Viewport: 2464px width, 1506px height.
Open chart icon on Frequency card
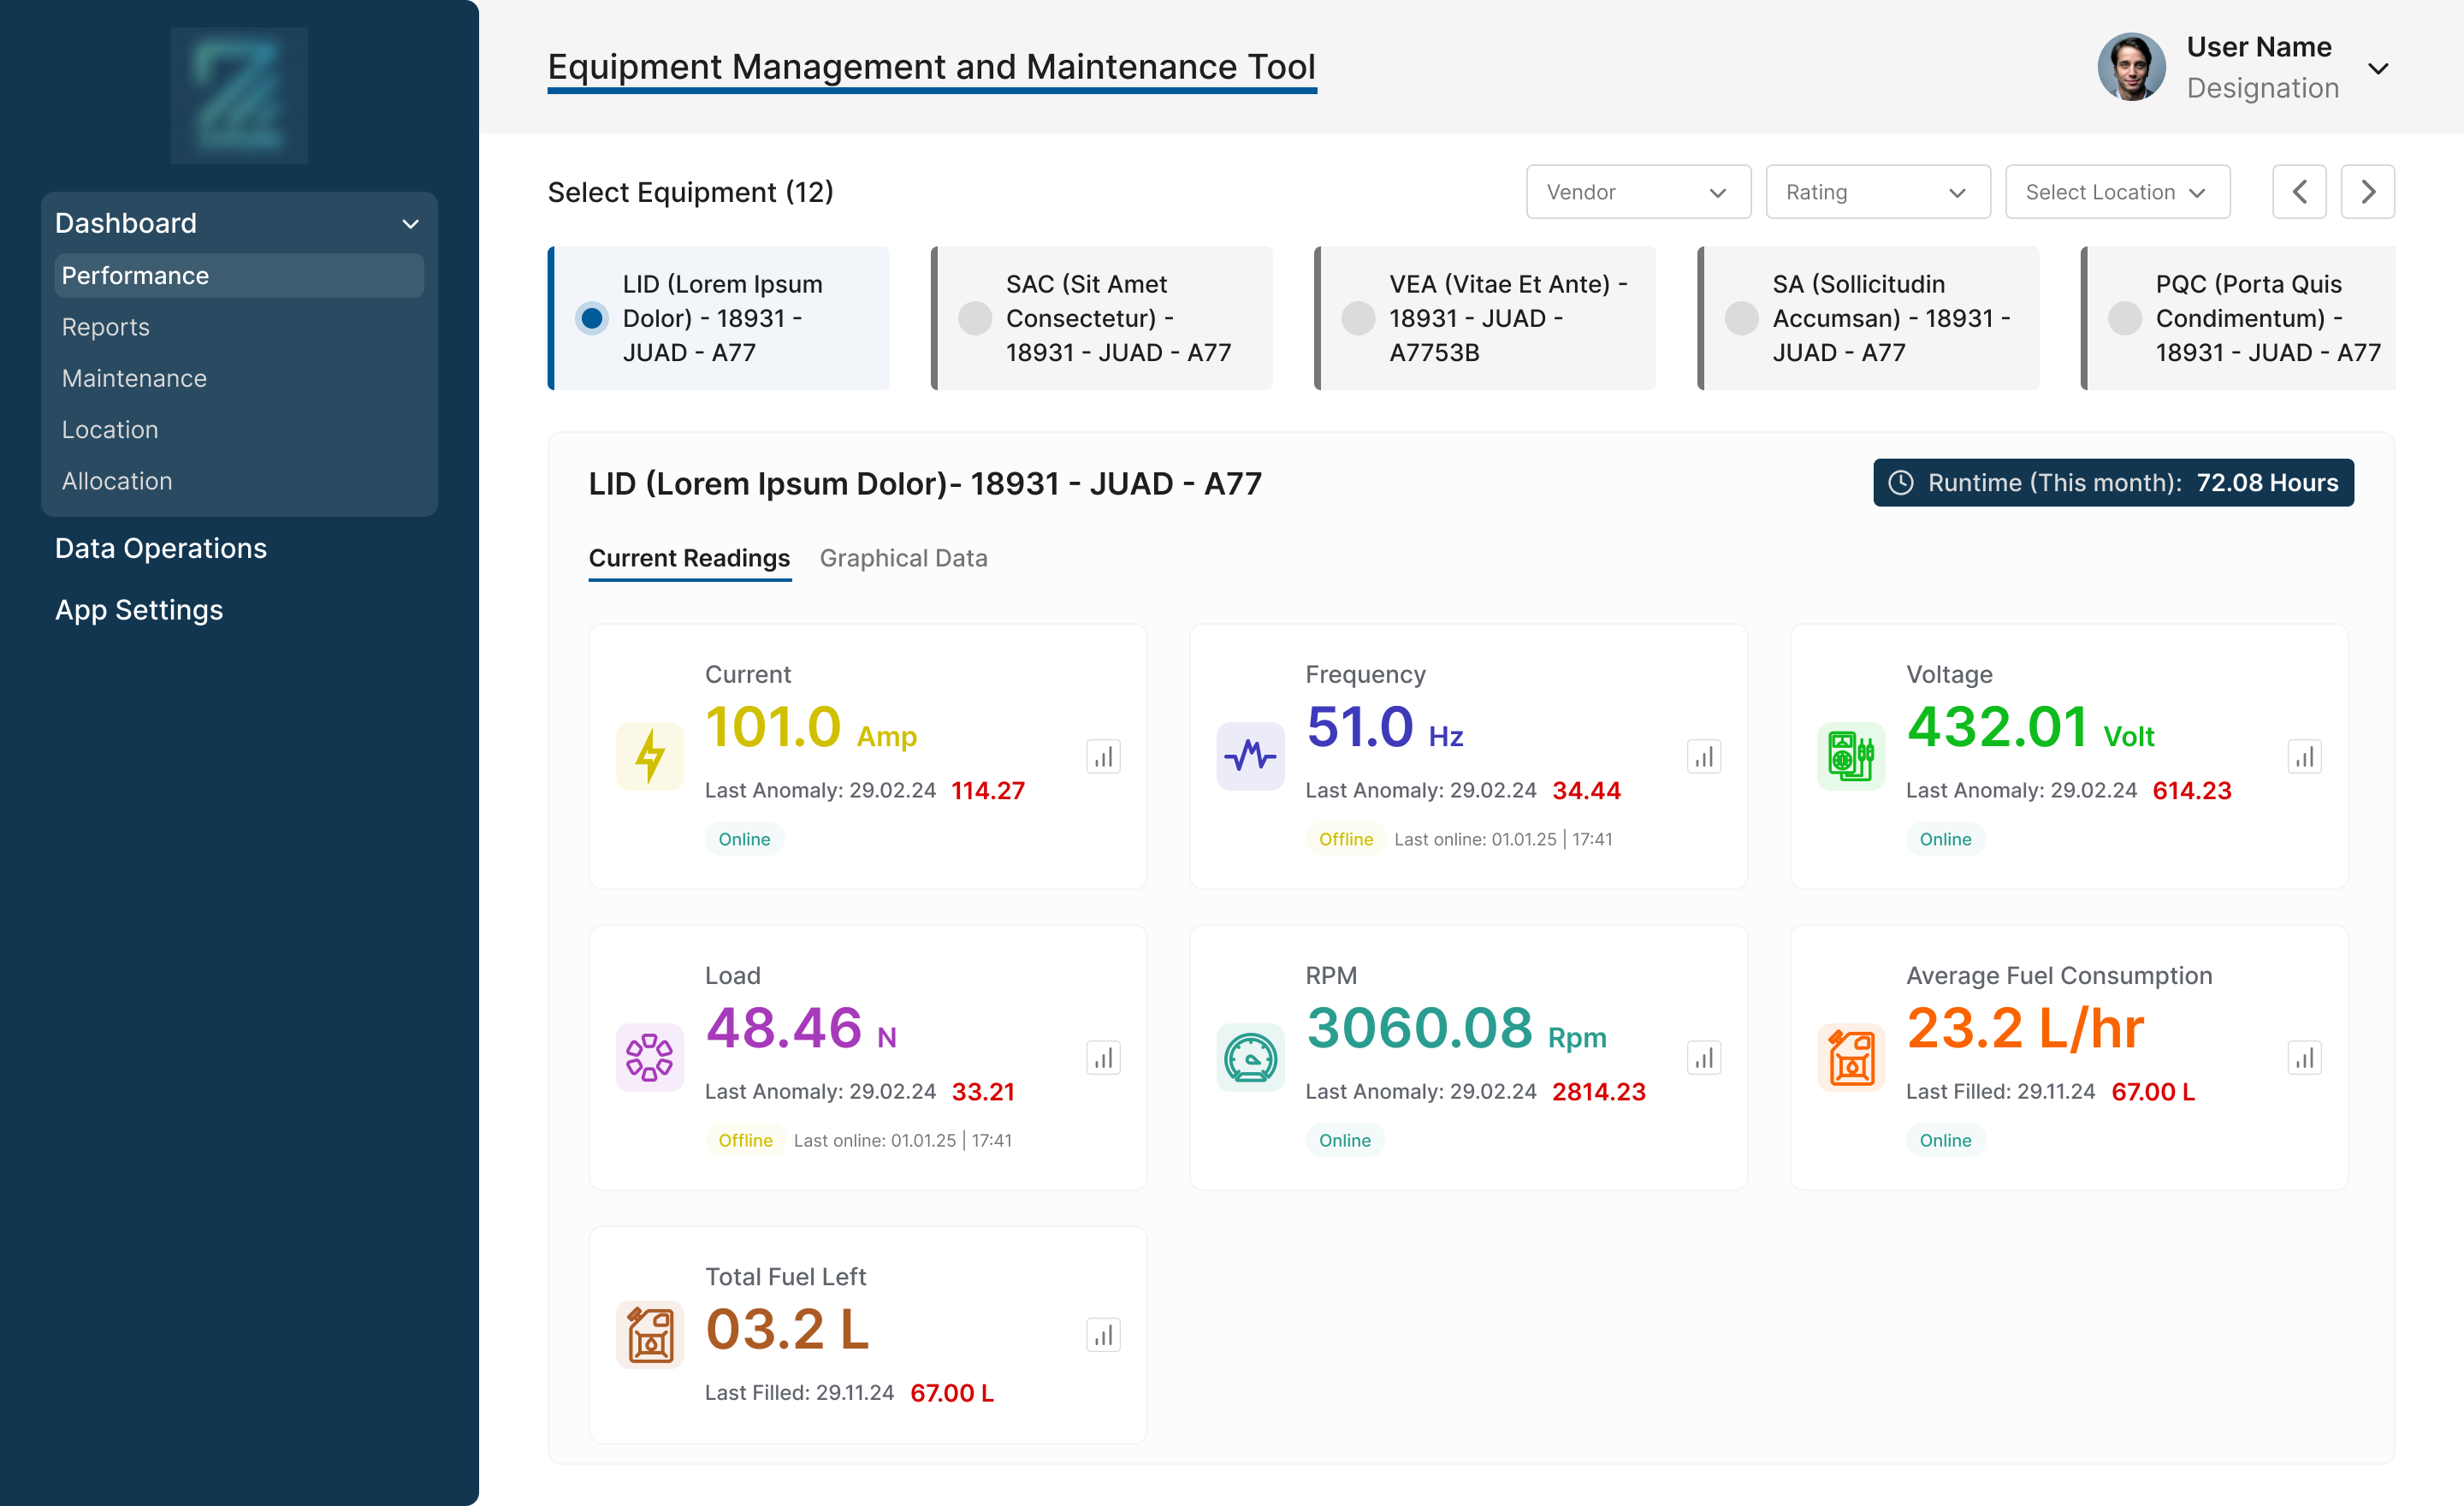click(x=1703, y=757)
